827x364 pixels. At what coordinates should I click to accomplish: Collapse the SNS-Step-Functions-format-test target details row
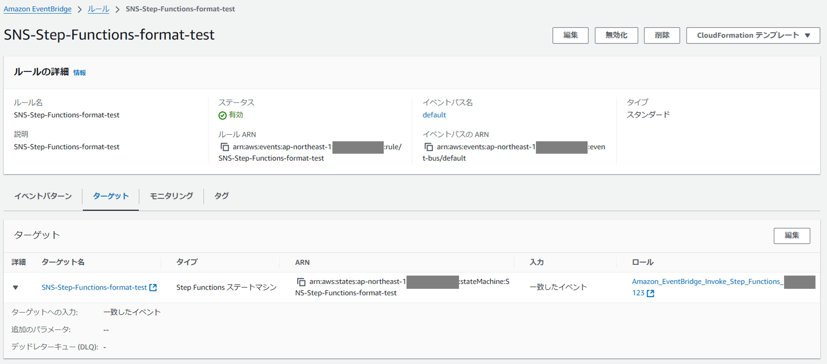tap(15, 287)
